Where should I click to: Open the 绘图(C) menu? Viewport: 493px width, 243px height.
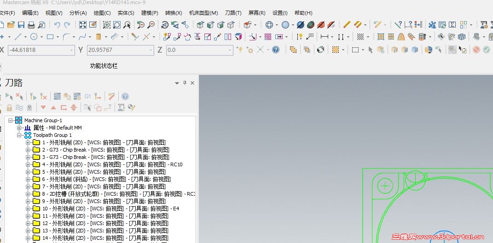(x=103, y=13)
